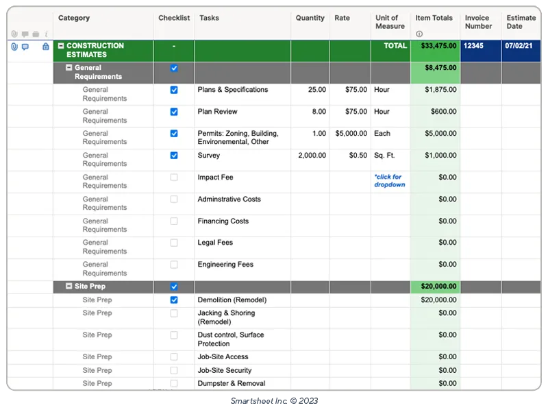Click estimate date cell 07/02/21

click(x=521, y=51)
